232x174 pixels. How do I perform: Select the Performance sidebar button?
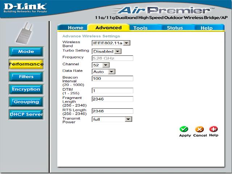point(26,64)
